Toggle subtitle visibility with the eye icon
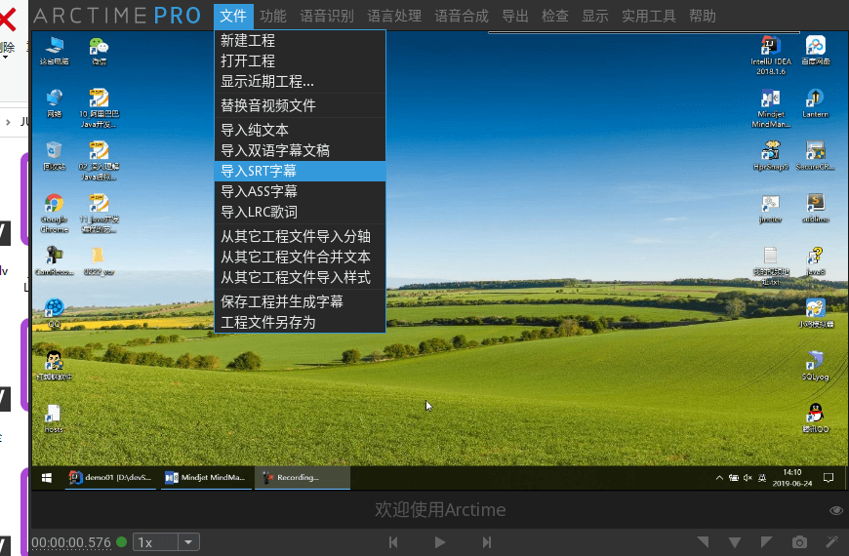The height and width of the screenshot is (556, 849). coord(836,510)
